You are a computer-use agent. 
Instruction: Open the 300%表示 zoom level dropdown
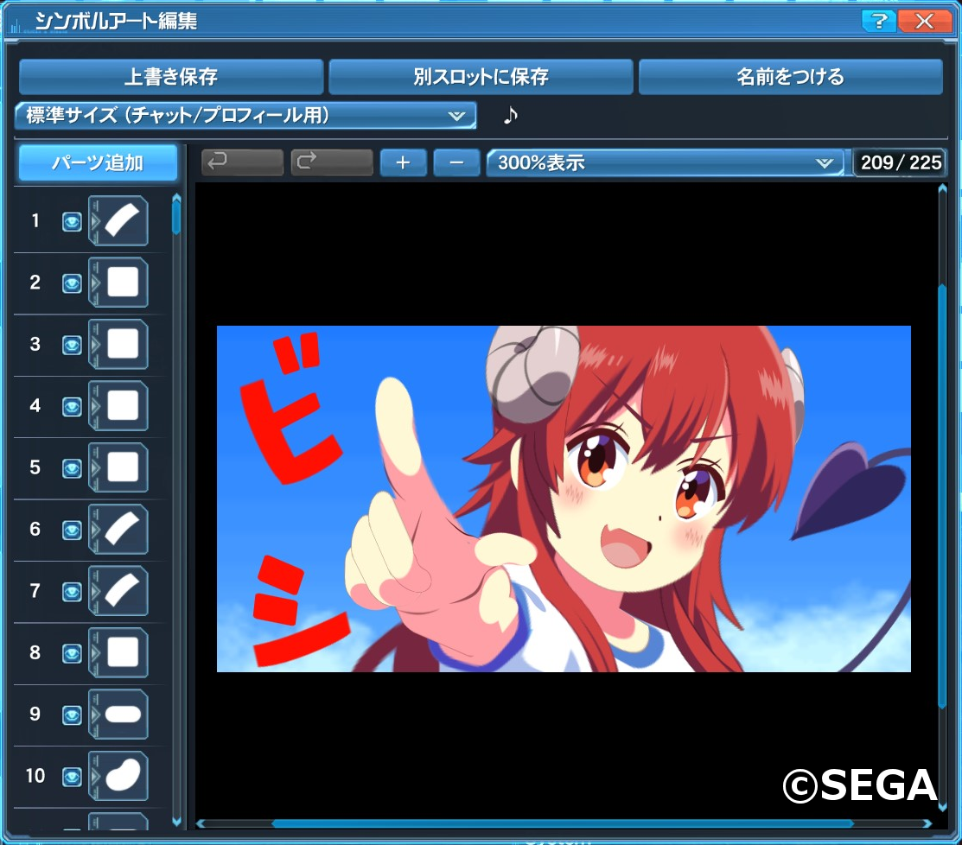point(665,162)
